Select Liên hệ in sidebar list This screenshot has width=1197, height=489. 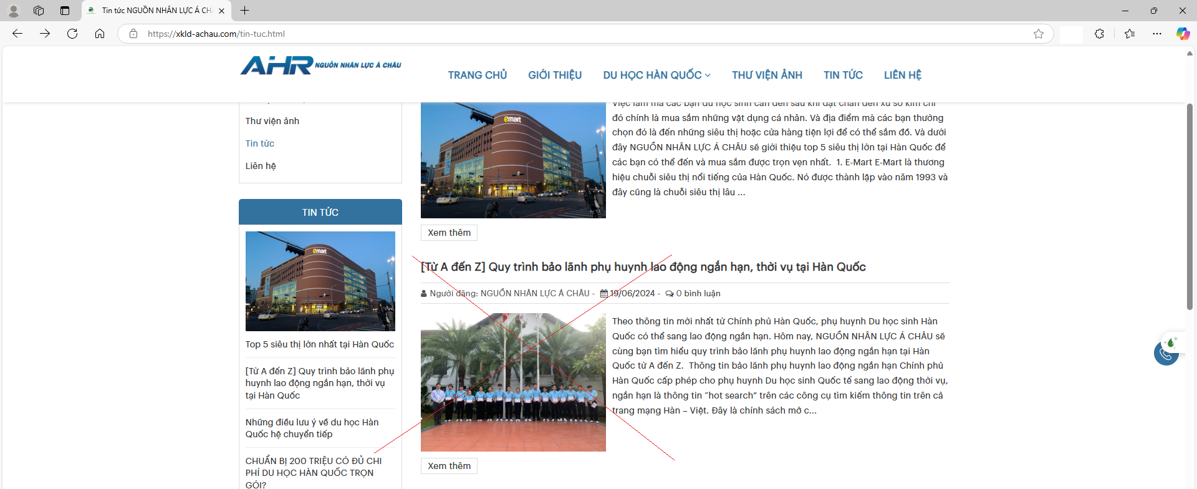point(261,166)
